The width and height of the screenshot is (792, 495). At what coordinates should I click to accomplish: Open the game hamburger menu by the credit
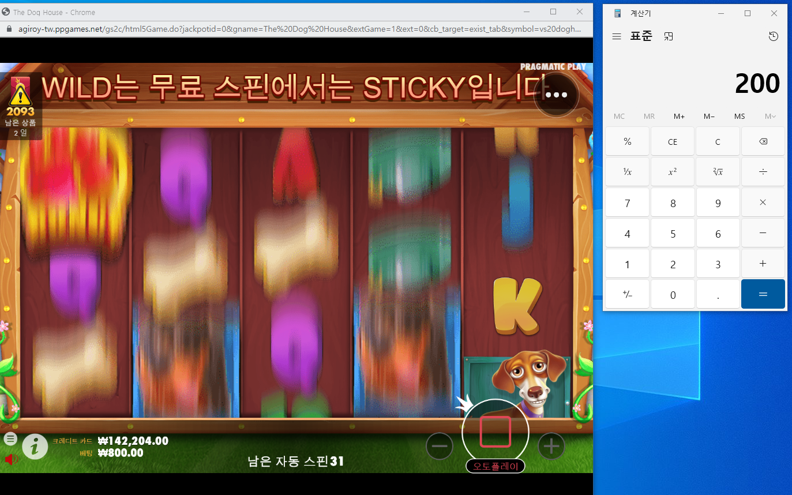pos(10,438)
